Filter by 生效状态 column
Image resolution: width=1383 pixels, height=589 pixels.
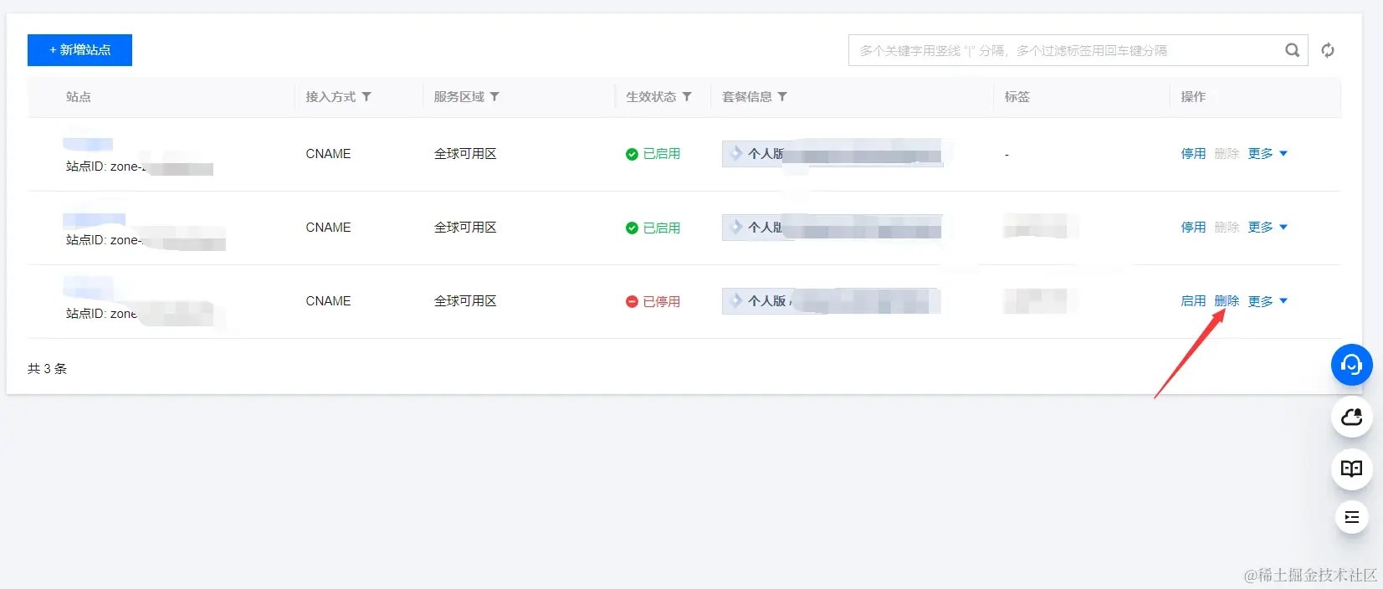point(687,97)
